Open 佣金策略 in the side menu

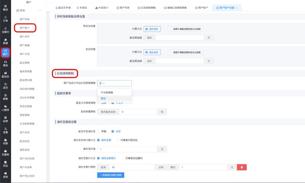coord(25,115)
